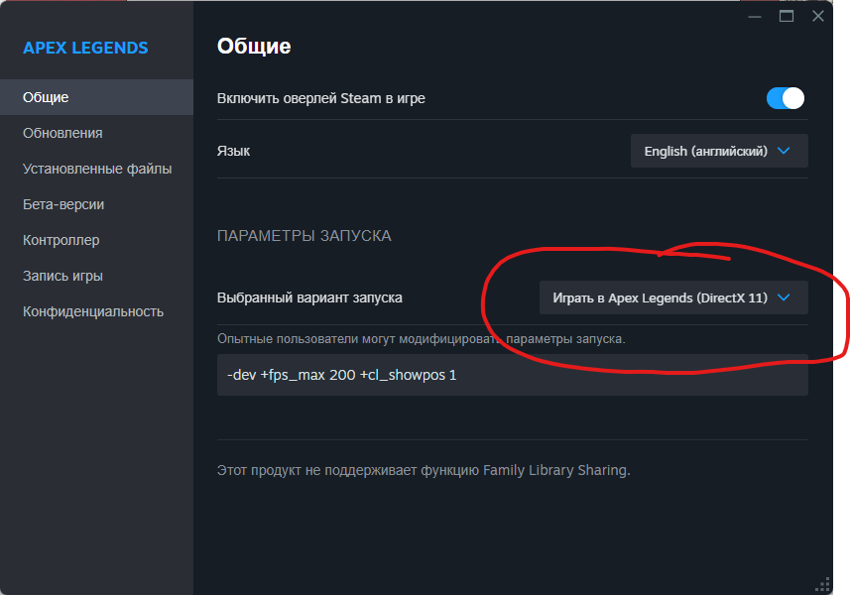Go to Установленные файлы
The height and width of the screenshot is (595, 851).
pyautogui.click(x=97, y=169)
